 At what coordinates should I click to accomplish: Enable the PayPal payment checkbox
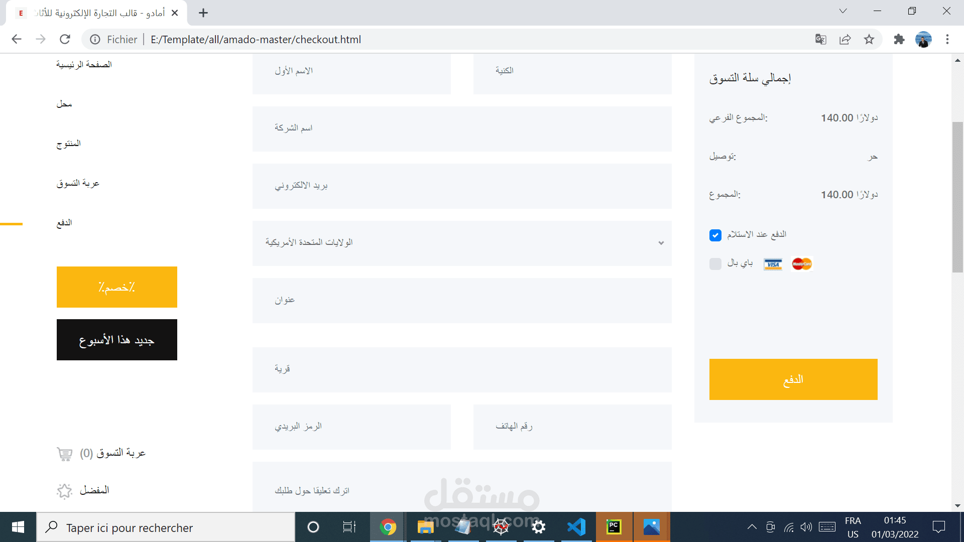tap(715, 264)
